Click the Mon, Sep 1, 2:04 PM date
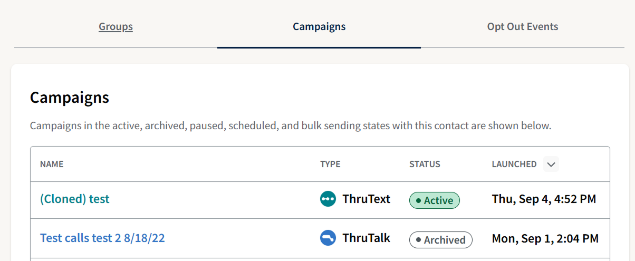The width and height of the screenshot is (635, 261). pyautogui.click(x=545, y=238)
